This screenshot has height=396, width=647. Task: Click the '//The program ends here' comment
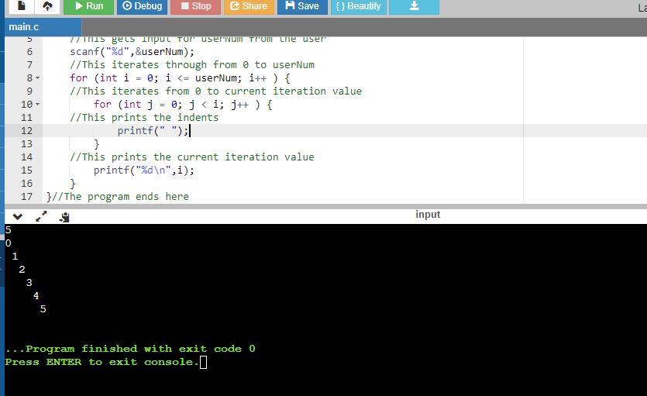[x=120, y=197]
